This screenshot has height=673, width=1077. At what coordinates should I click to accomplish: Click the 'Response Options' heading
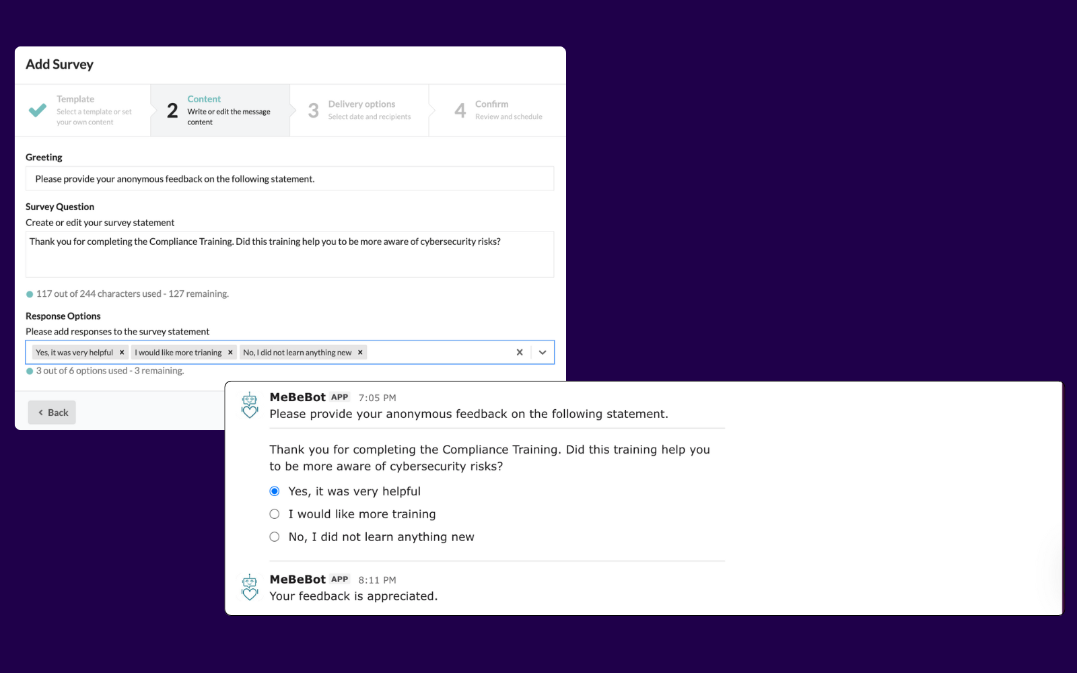pos(63,316)
